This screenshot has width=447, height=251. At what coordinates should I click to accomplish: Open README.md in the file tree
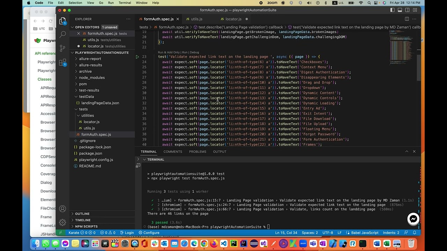90,166
